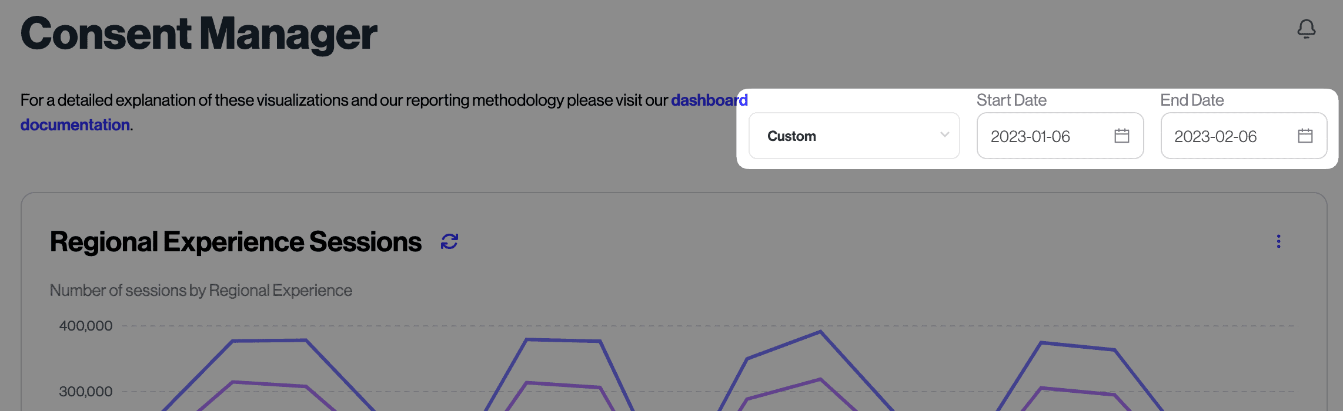
Task: Click the Start Date calendar icon
Action: pos(1122,136)
